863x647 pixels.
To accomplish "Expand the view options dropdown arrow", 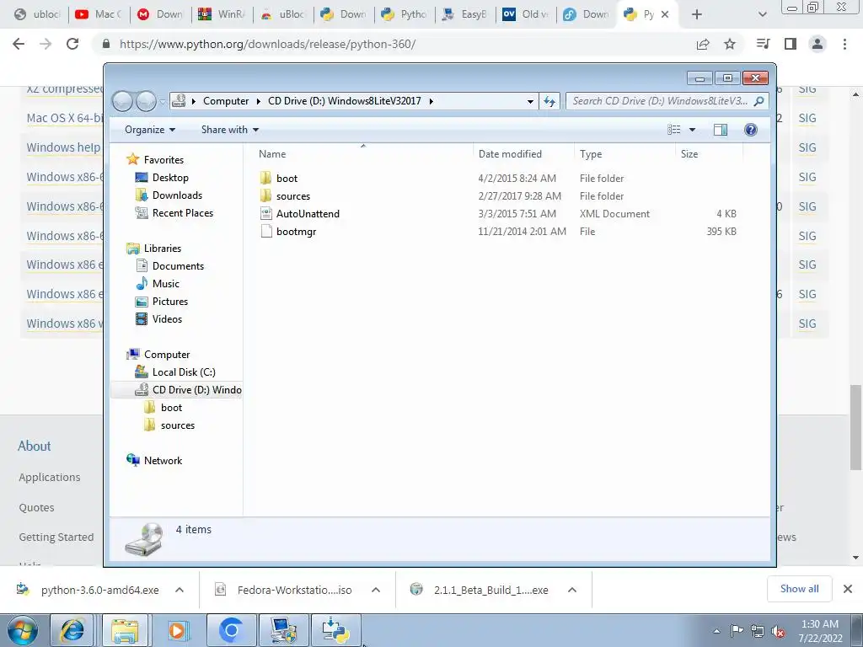I will (693, 130).
